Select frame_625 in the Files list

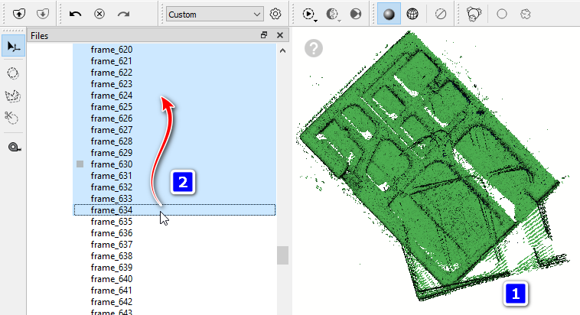[112, 107]
